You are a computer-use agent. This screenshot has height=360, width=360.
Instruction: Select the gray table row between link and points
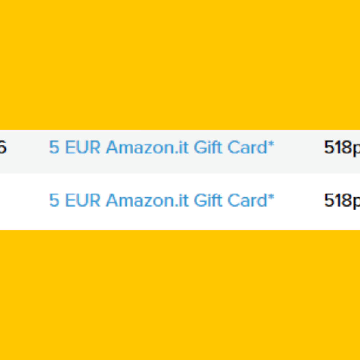[299, 148]
